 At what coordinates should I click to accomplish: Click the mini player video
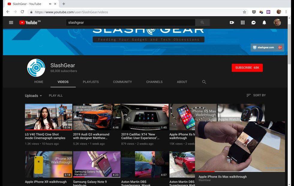point(240,146)
